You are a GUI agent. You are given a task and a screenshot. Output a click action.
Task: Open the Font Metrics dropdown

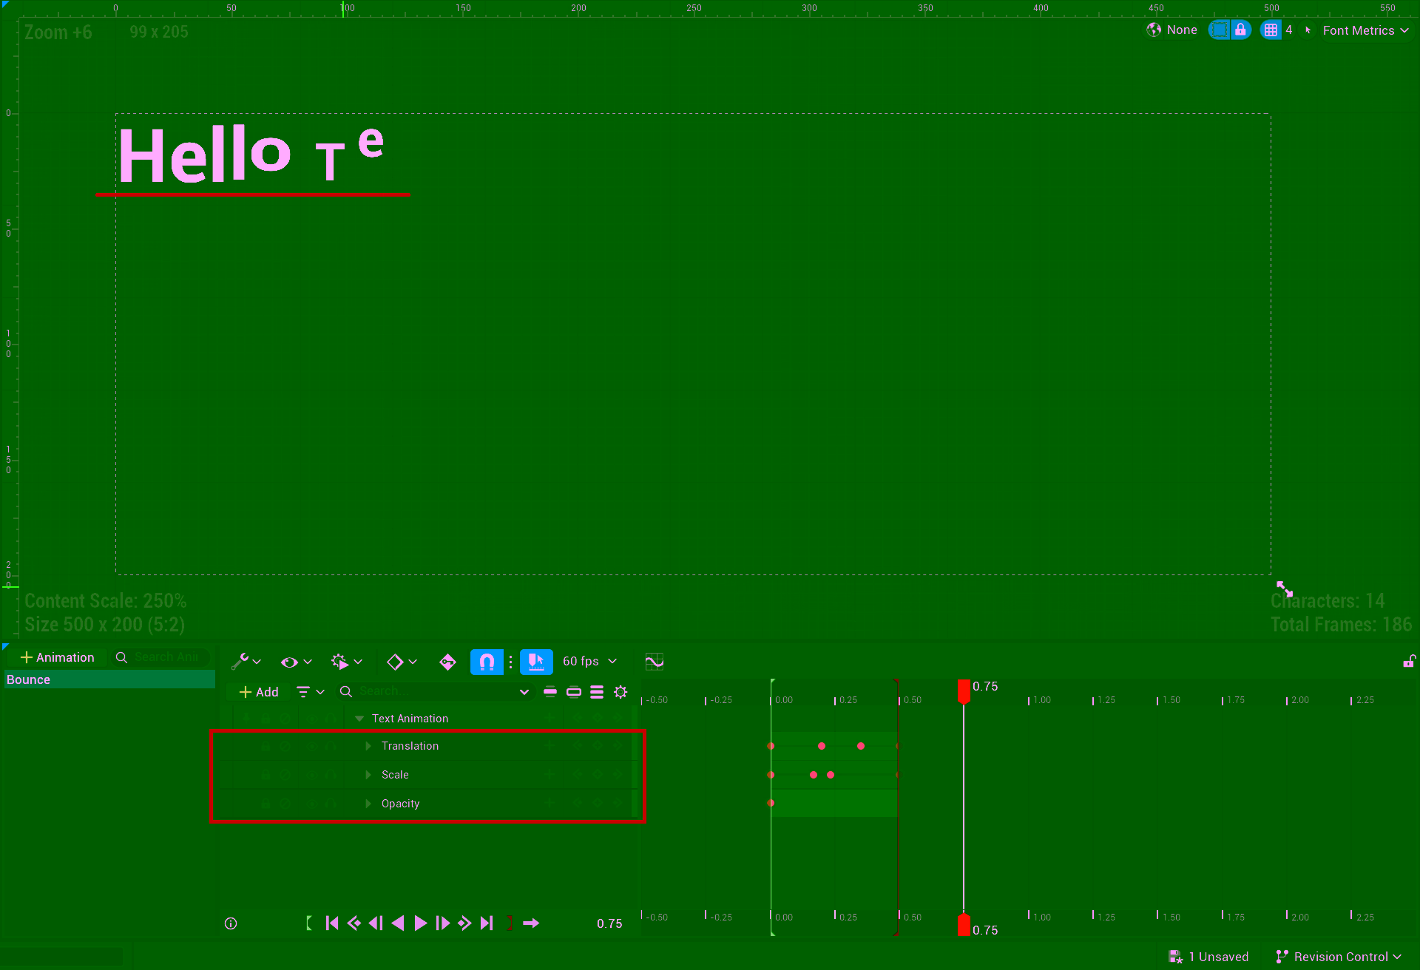pyautogui.click(x=1365, y=30)
